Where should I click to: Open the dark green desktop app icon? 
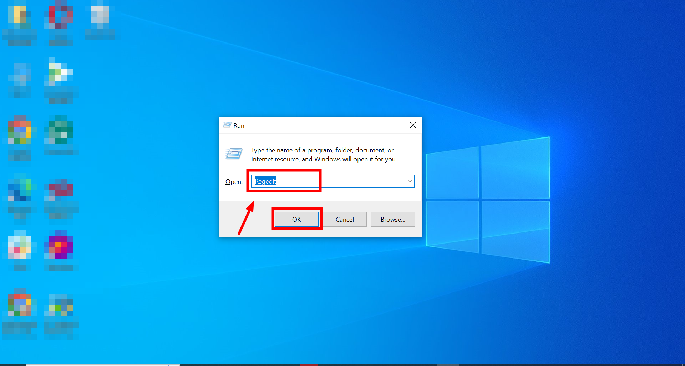coord(59,129)
